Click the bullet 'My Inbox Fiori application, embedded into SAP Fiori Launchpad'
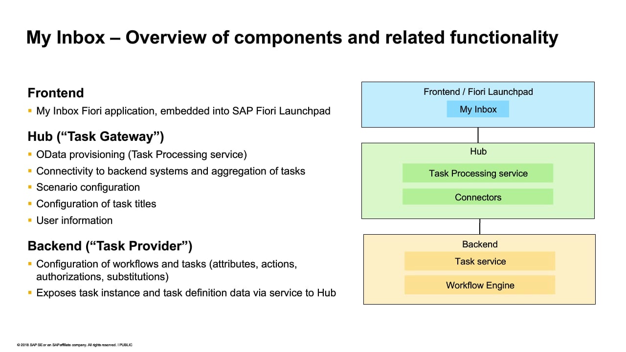Viewport: 626px width, 352px height. (x=183, y=111)
